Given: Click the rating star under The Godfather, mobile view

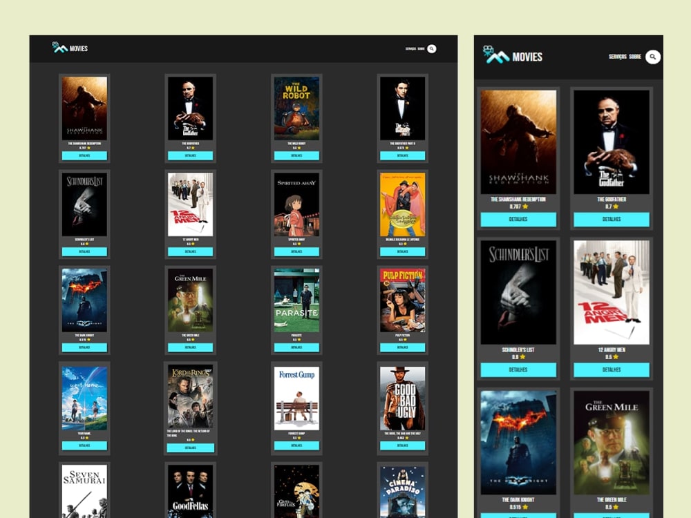Looking at the screenshot, I should pyautogui.click(x=616, y=206).
